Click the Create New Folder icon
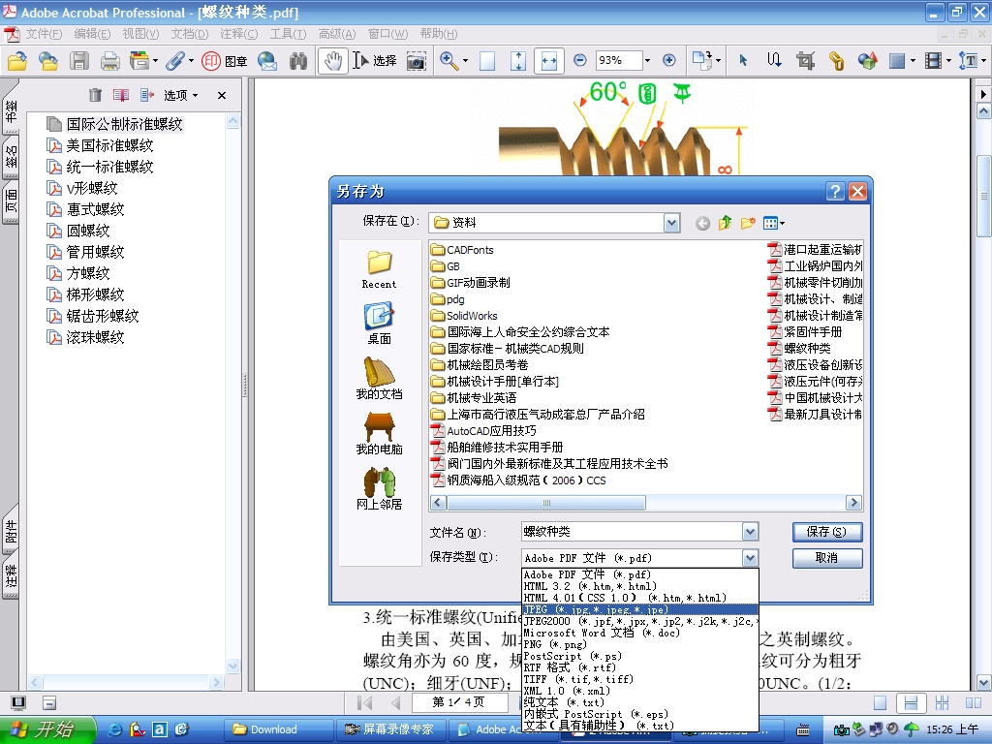 [748, 223]
